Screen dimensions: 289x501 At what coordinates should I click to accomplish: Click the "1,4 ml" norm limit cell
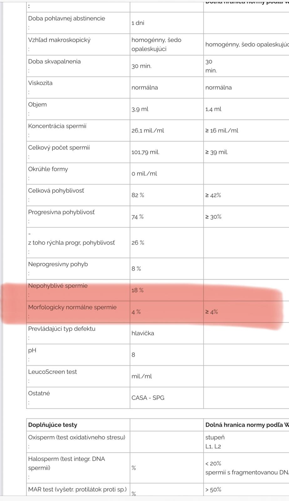213,109
